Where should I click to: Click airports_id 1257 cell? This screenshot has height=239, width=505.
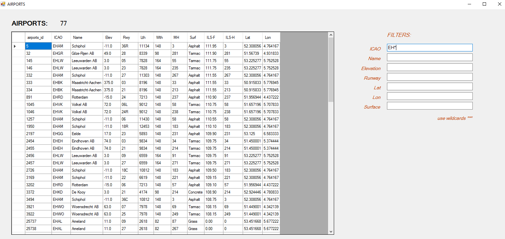(38, 119)
